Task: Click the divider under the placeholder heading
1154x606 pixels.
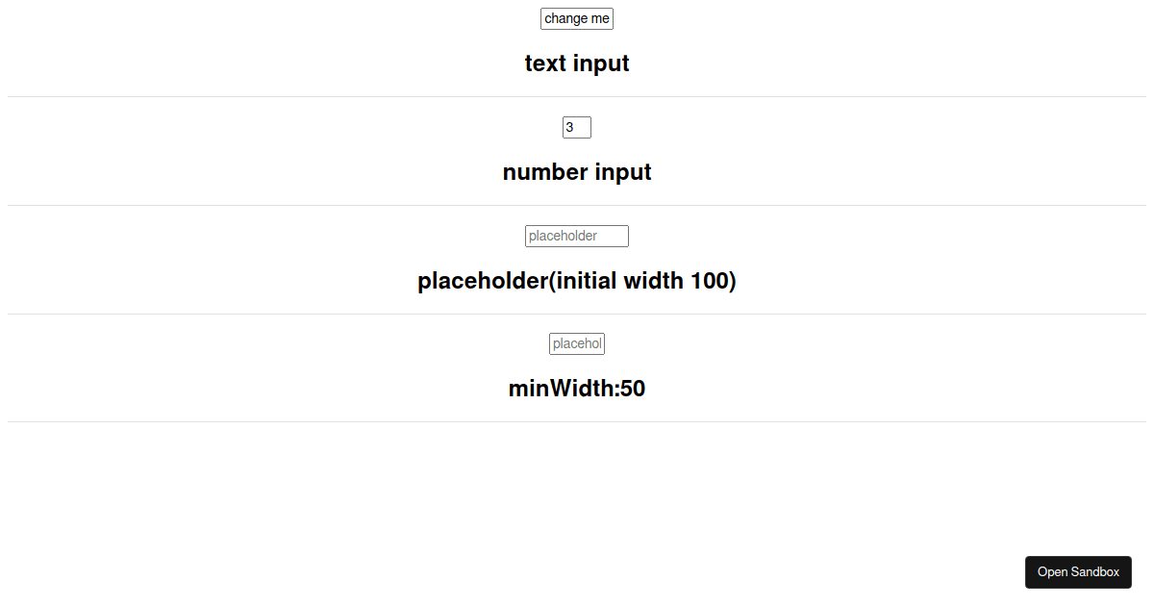Action: [577, 314]
